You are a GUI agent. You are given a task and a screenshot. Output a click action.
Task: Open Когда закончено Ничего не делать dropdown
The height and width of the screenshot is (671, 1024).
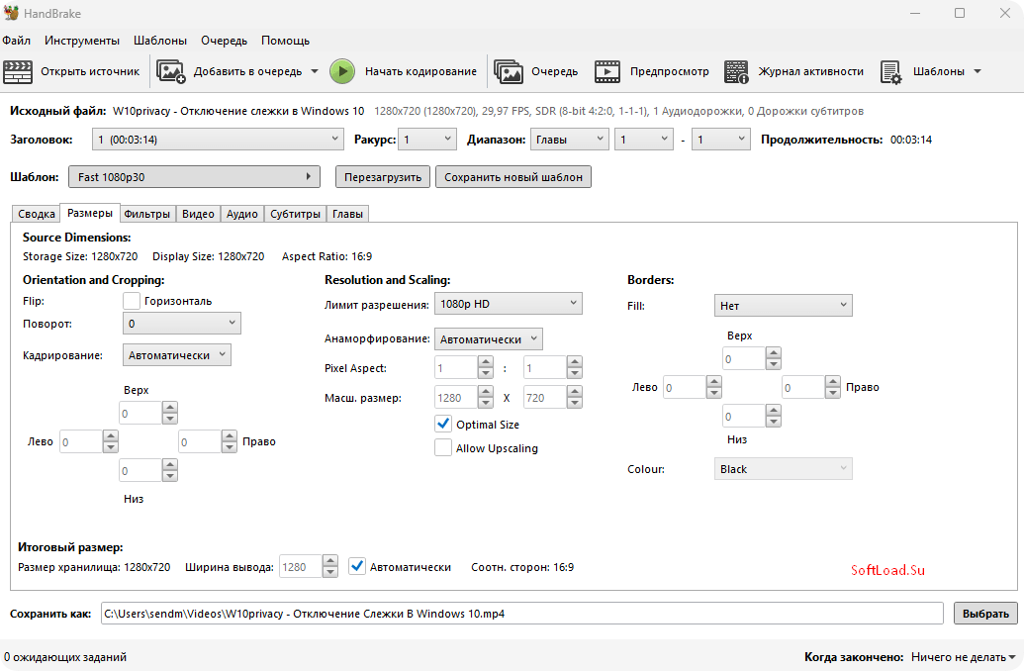[964, 657]
